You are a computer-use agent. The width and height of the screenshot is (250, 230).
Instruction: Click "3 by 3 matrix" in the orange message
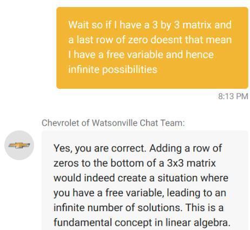coord(182,25)
